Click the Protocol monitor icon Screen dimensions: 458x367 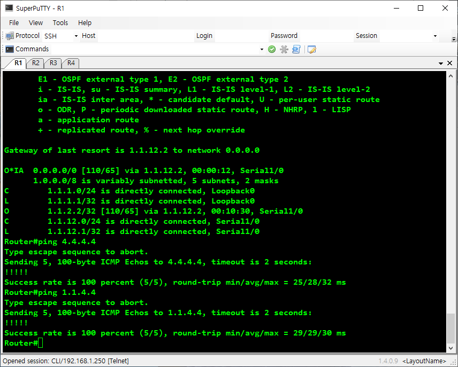10,36
